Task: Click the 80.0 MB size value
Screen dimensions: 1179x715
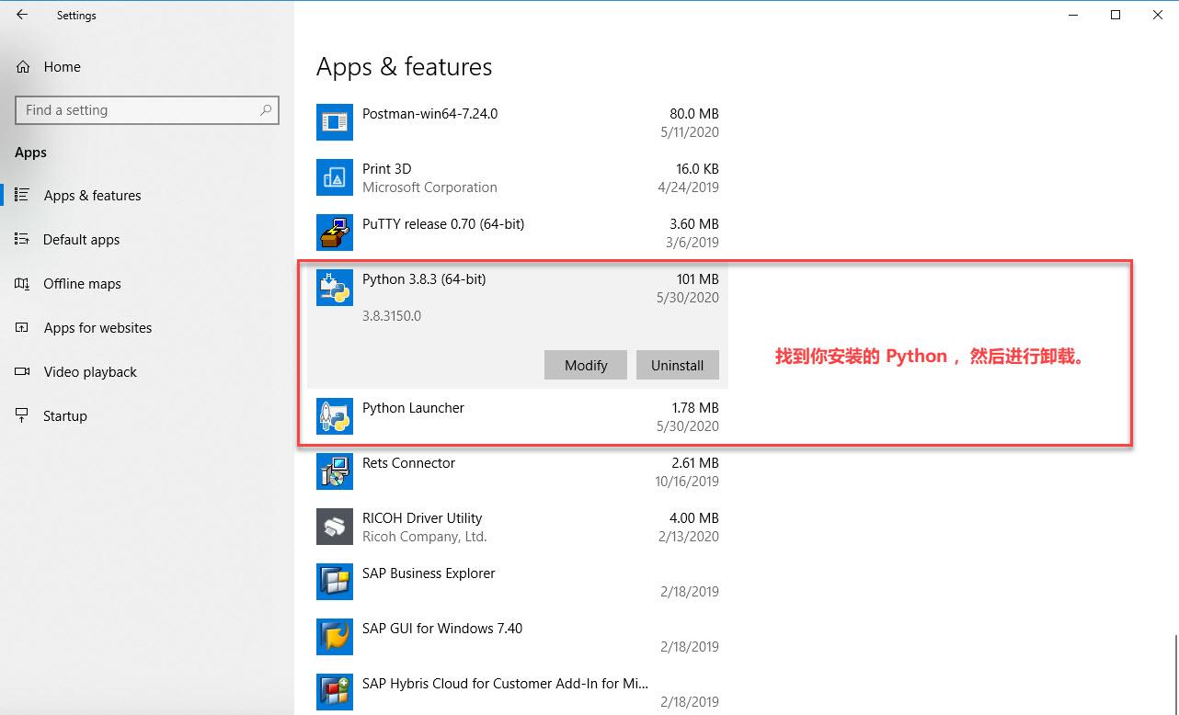Action: pyautogui.click(x=694, y=114)
